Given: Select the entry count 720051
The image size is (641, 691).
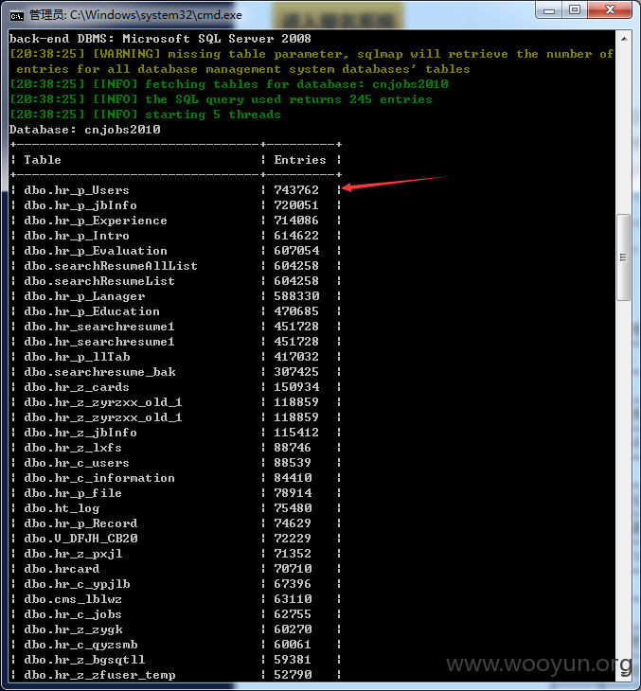Looking at the screenshot, I should click(296, 205).
